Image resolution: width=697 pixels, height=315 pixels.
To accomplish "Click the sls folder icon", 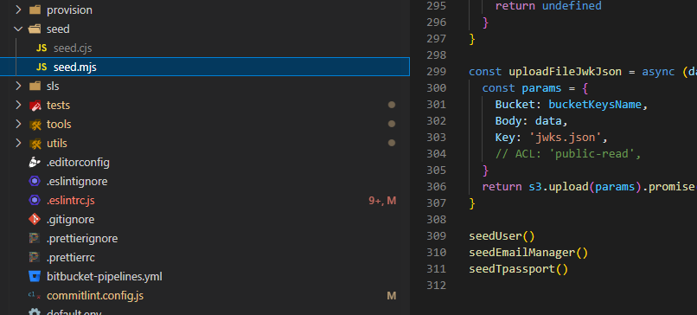I will point(35,86).
